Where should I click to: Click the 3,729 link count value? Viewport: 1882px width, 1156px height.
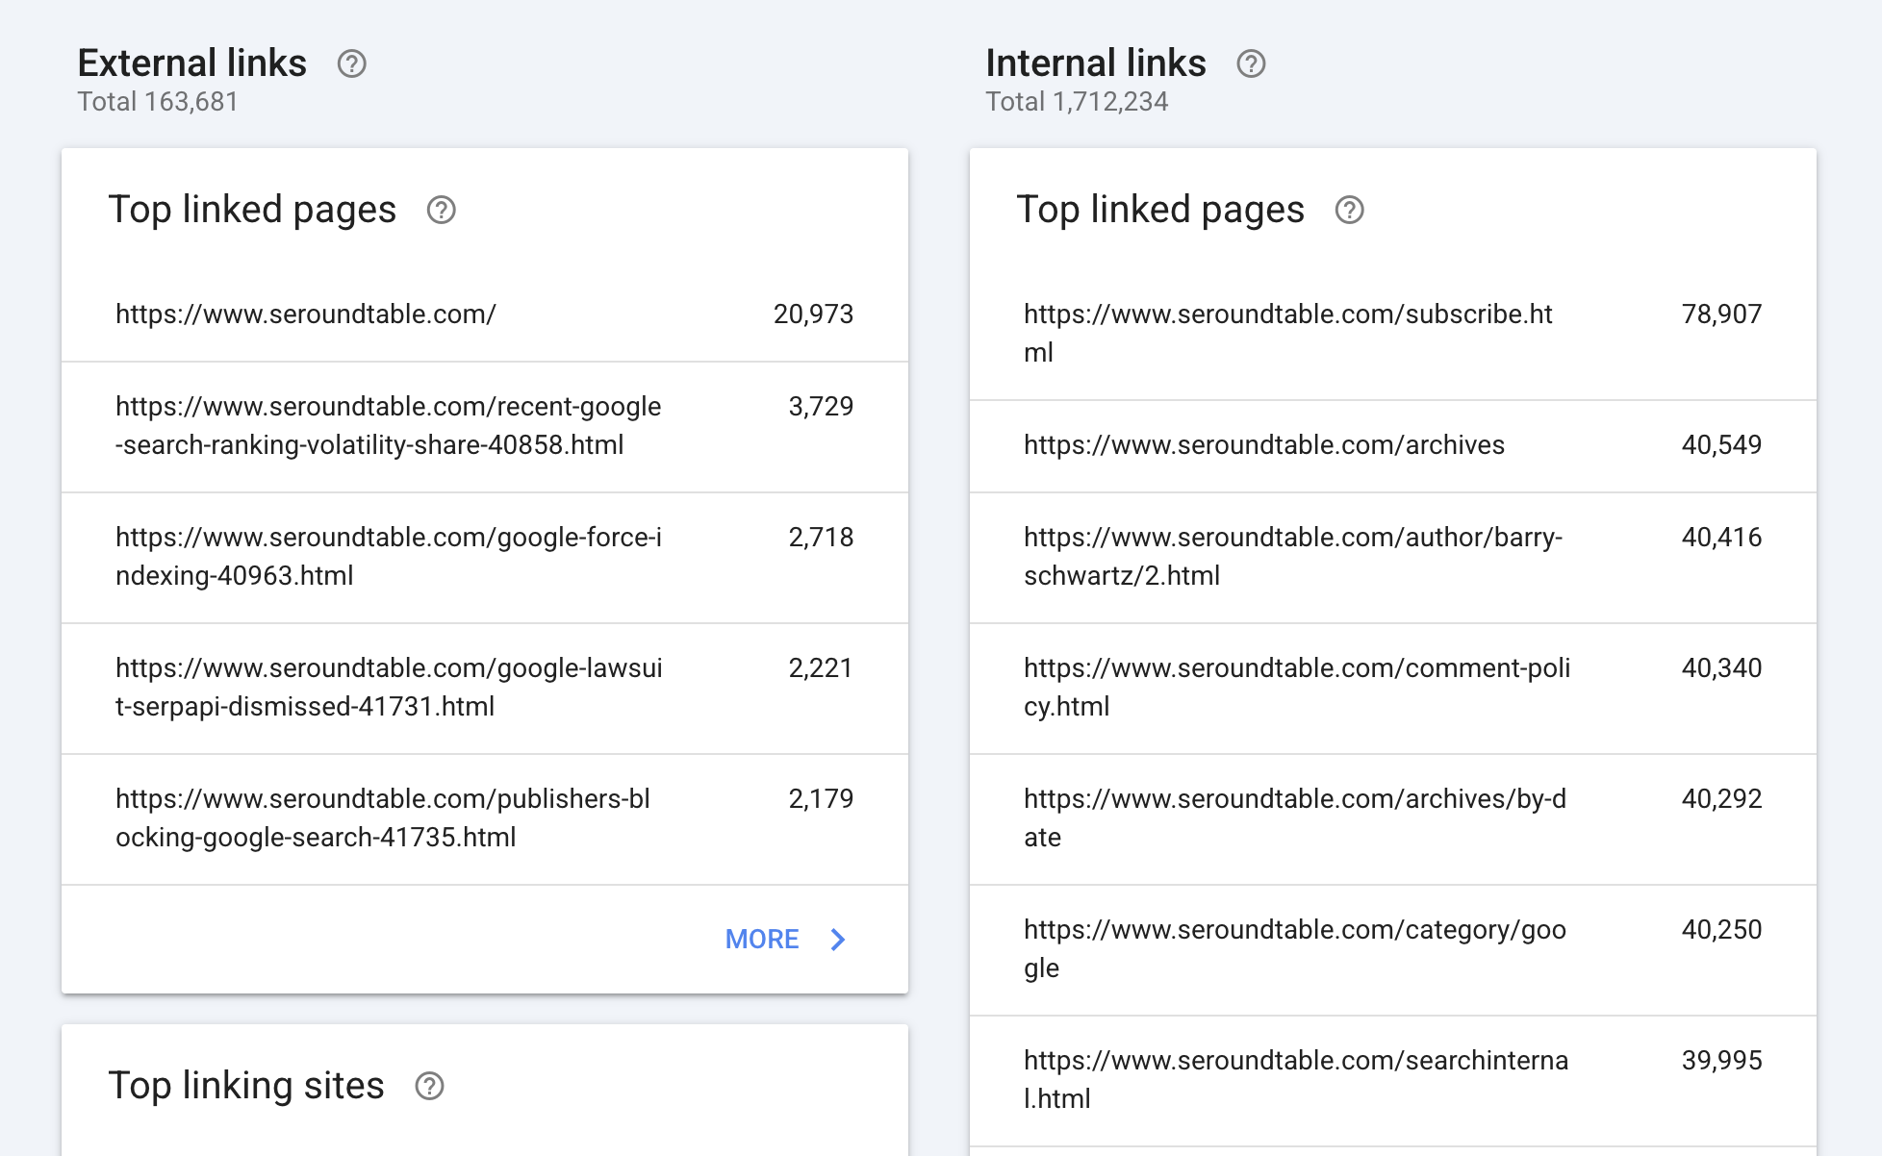coord(821,407)
